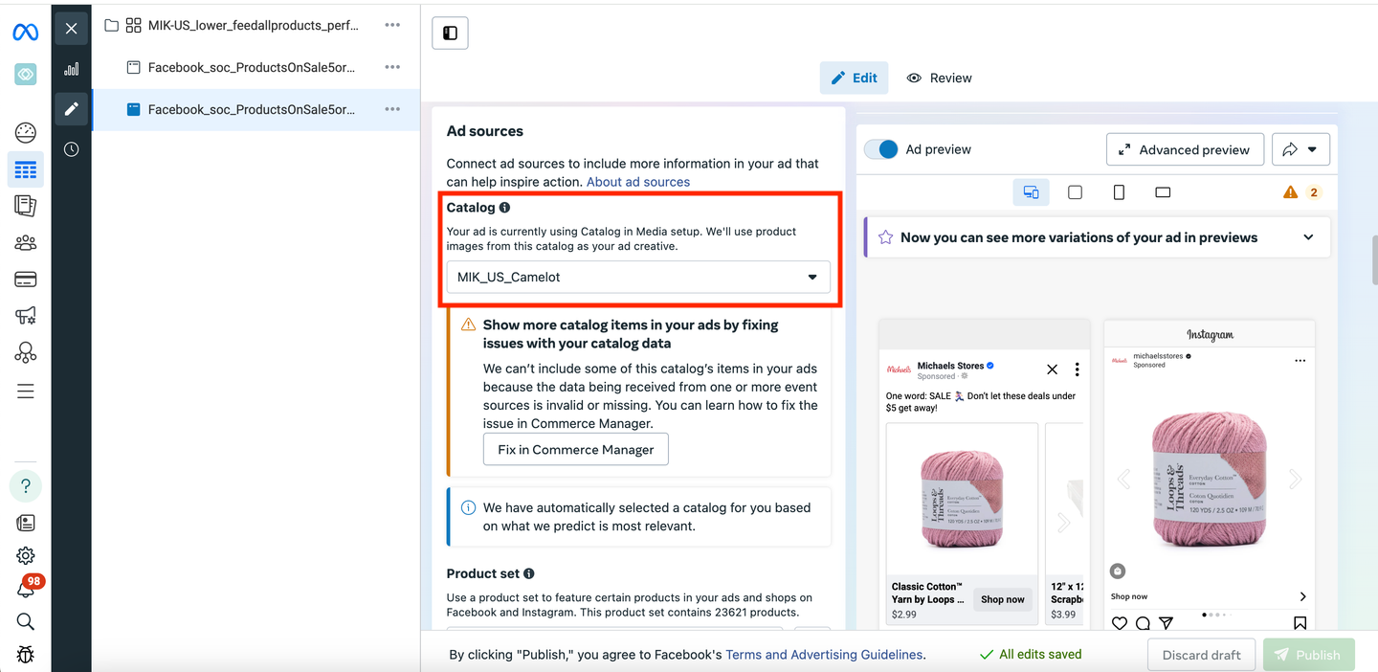Click Fix in Commerce Manager button
Screen dimensions: 1378x672
click(x=575, y=449)
